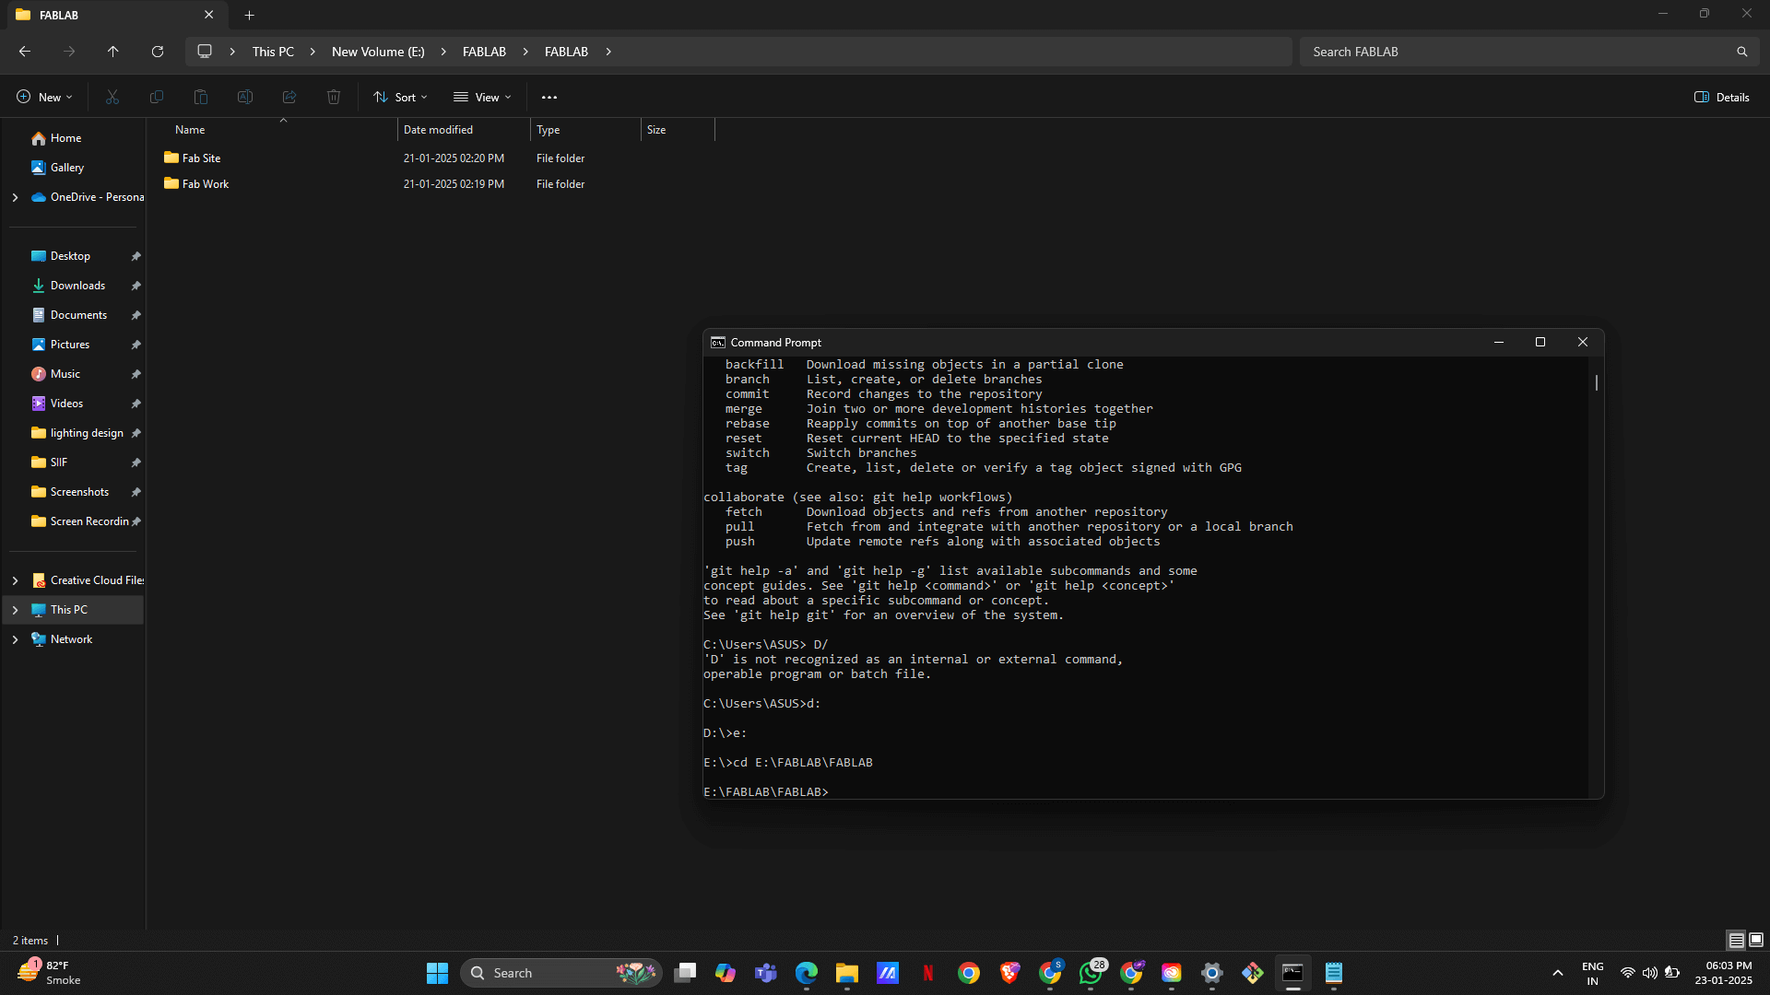
Task: Click the computer icon in address bar
Action: click(205, 52)
